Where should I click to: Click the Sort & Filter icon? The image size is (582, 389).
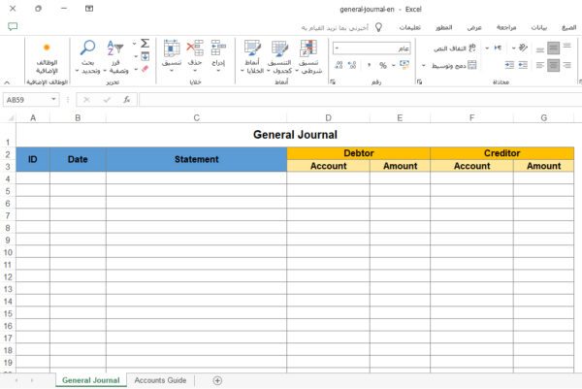115,49
